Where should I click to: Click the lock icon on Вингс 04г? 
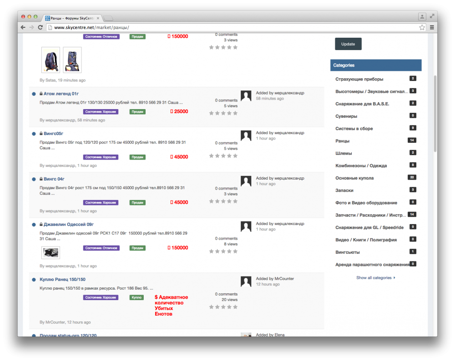[x=41, y=179]
